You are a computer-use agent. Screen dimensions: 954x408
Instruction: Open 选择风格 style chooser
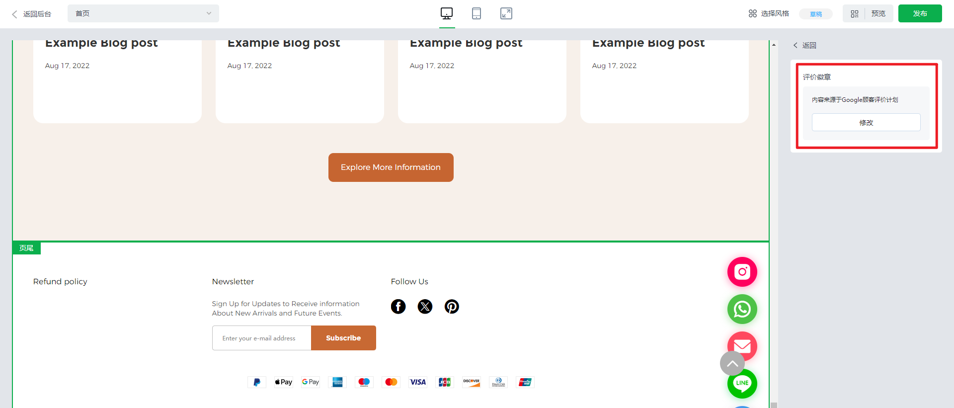(769, 13)
